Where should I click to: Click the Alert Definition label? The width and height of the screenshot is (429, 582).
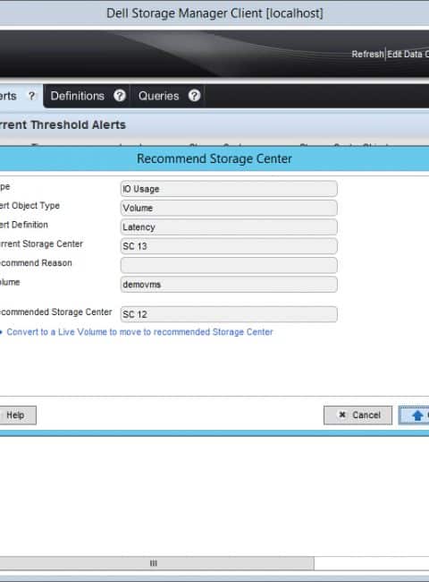(x=24, y=225)
